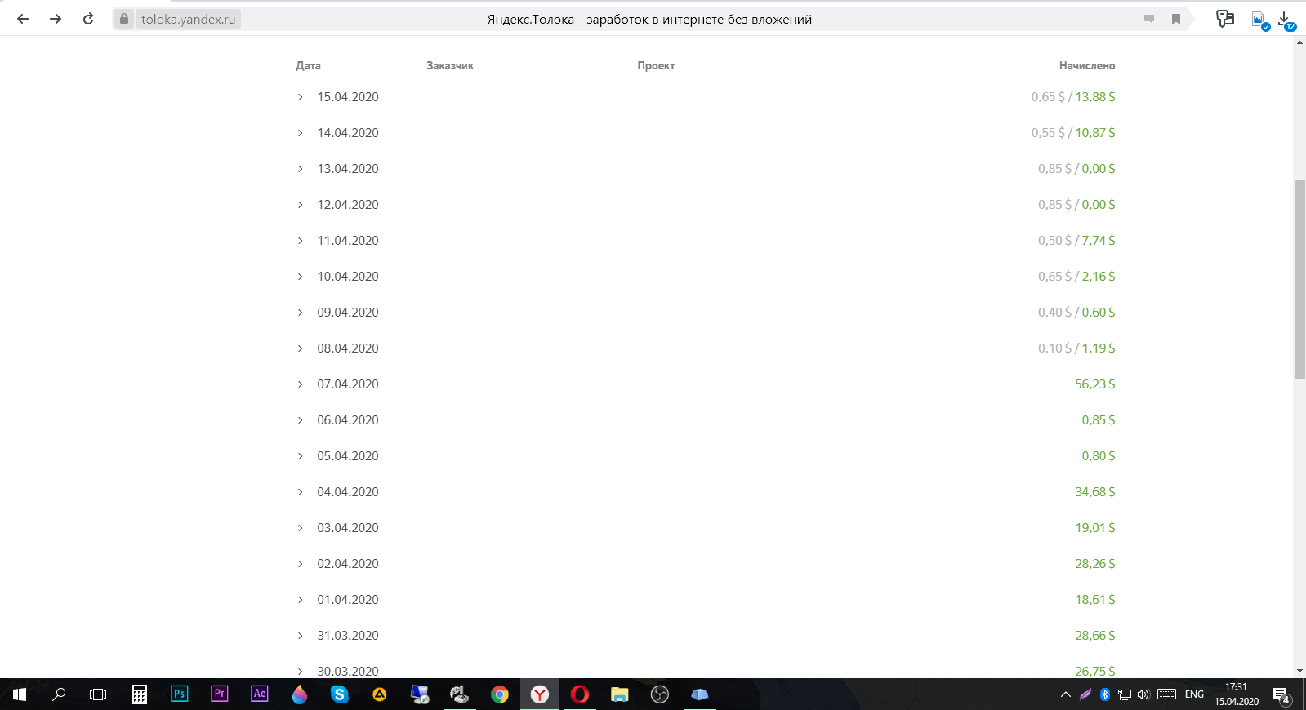Click the browser back arrow

[23, 19]
